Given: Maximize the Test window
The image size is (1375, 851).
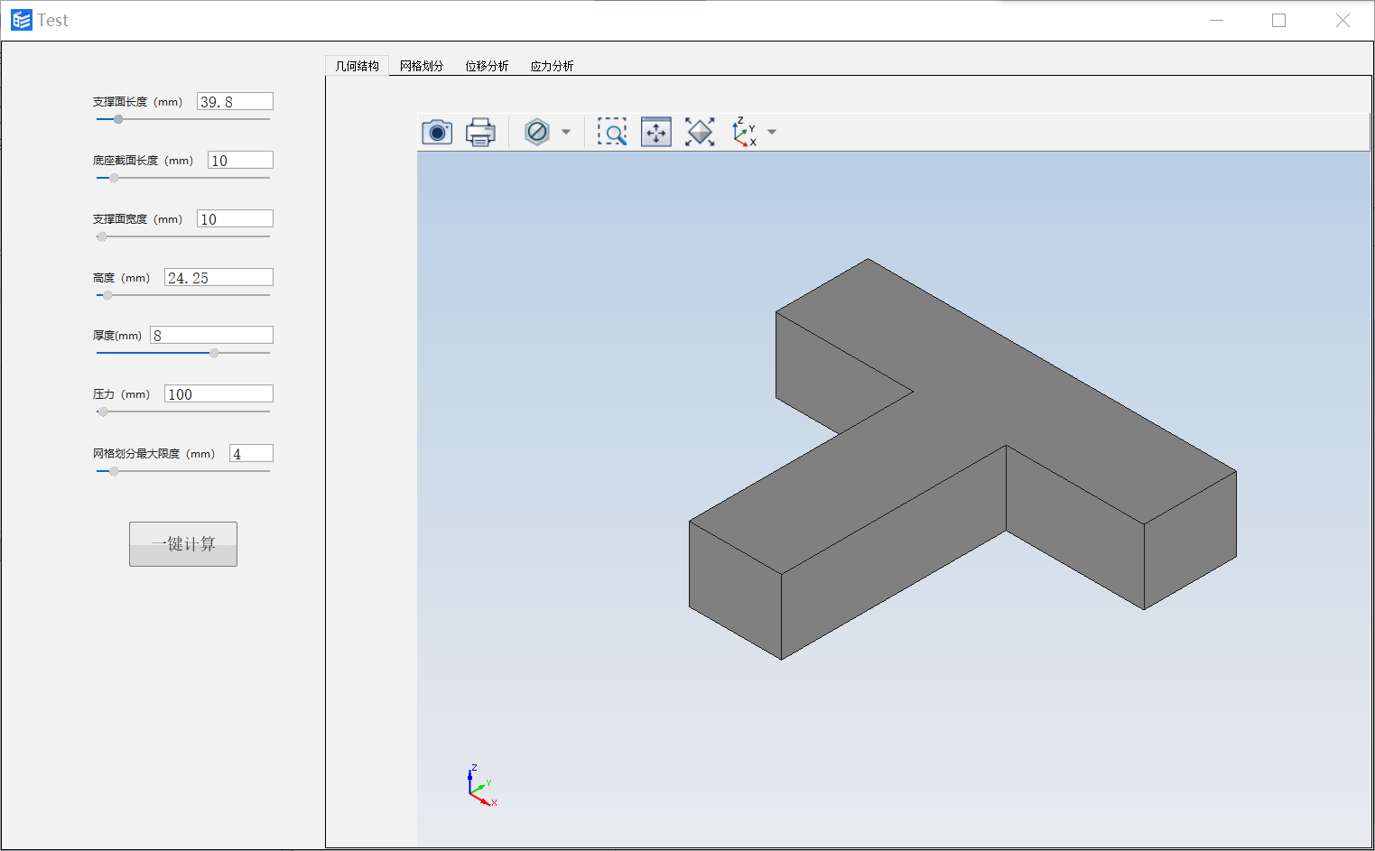Looking at the screenshot, I should (x=1278, y=20).
